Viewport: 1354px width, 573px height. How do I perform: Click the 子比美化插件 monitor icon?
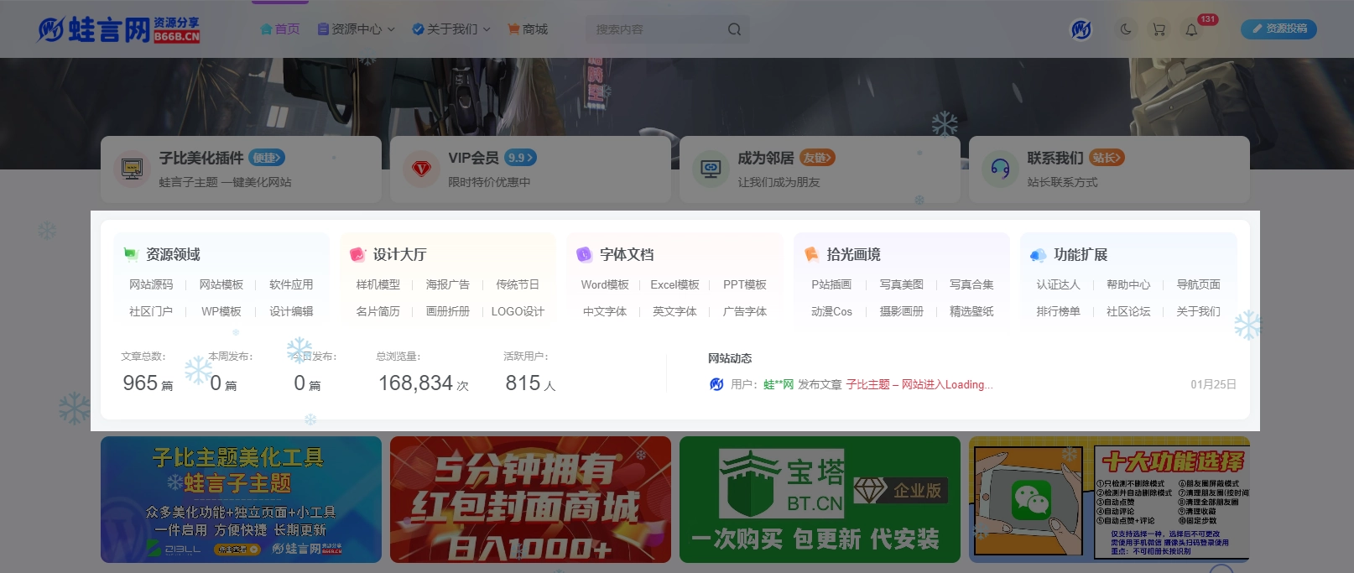132,169
